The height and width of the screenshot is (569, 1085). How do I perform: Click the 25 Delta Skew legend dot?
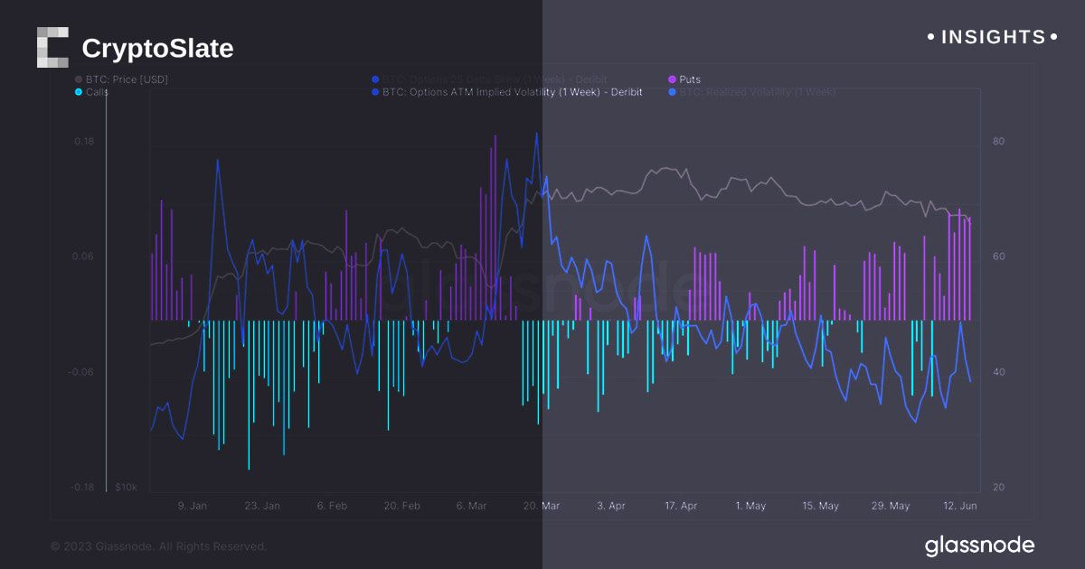375,79
